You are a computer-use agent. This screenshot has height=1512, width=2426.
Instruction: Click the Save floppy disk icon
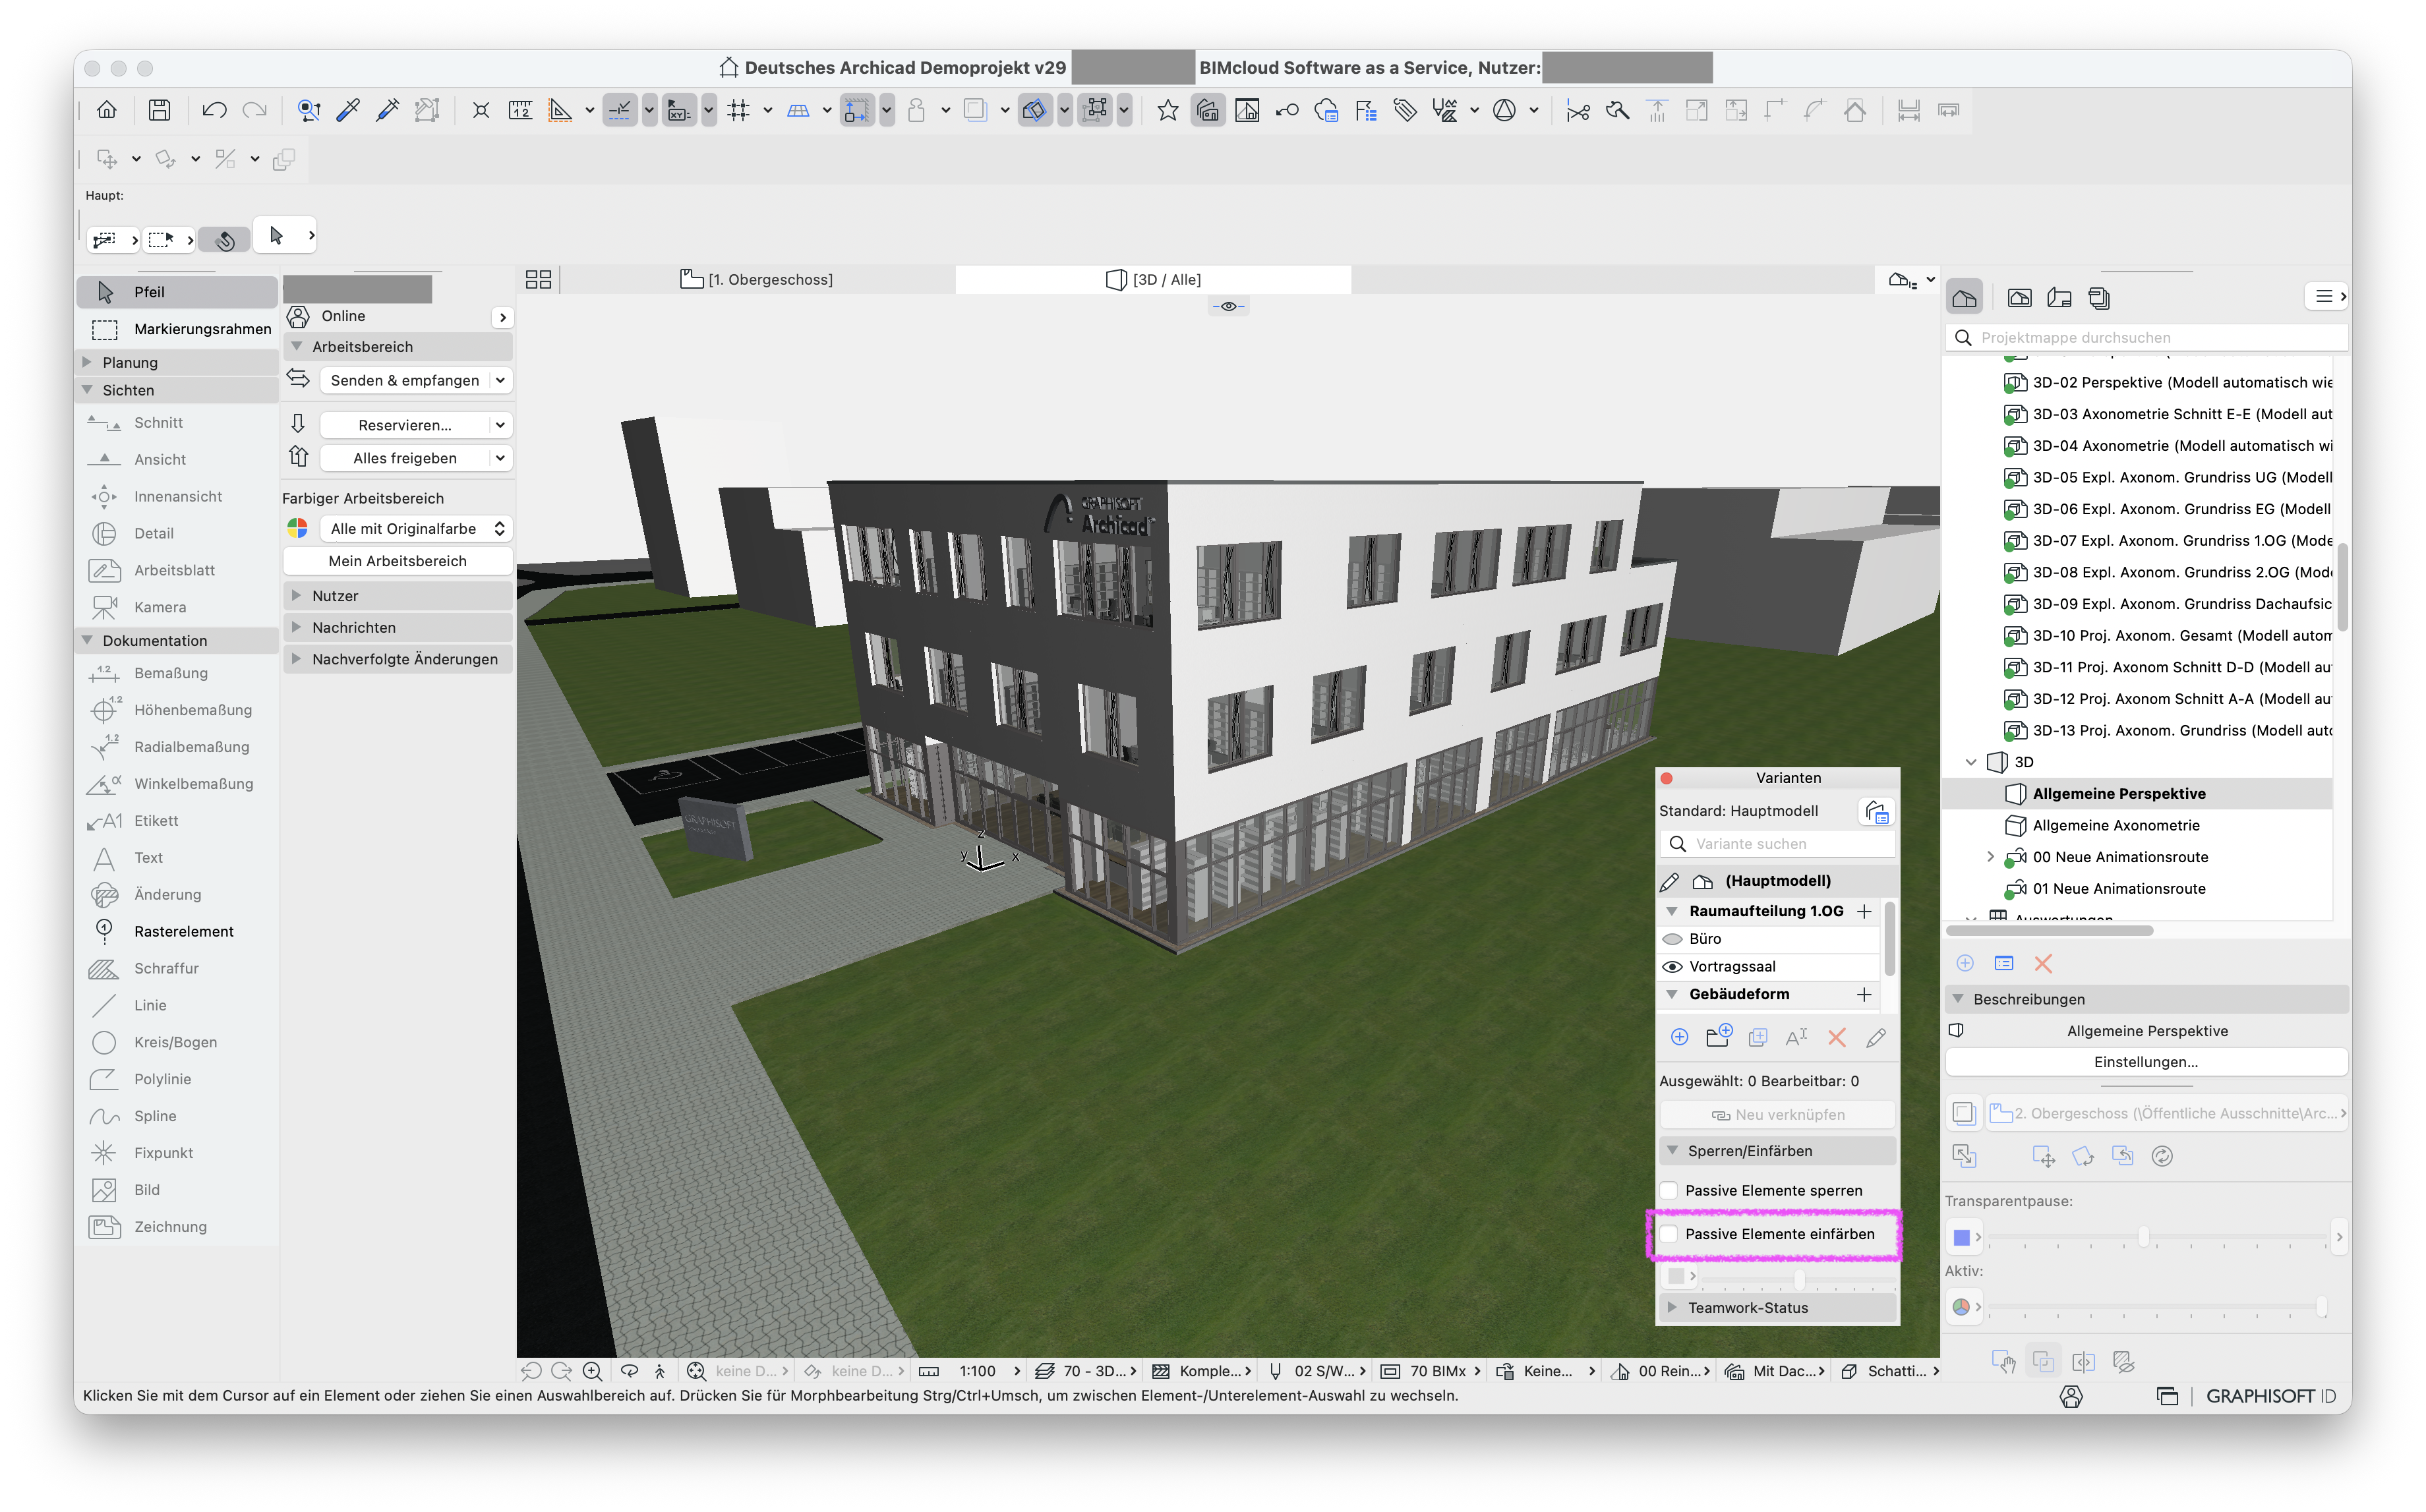point(159,110)
